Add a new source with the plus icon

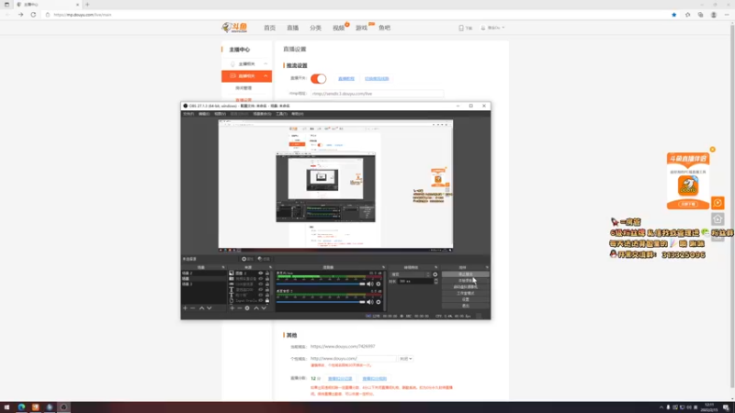[x=232, y=308]
